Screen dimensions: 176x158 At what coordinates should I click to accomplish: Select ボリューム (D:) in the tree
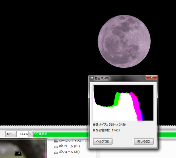click(69, 146)
